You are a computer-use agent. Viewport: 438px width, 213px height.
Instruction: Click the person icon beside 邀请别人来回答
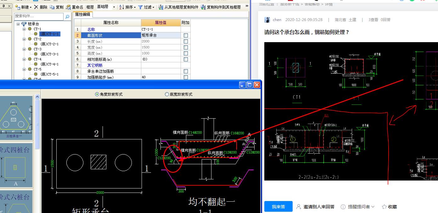coord(299,207)
